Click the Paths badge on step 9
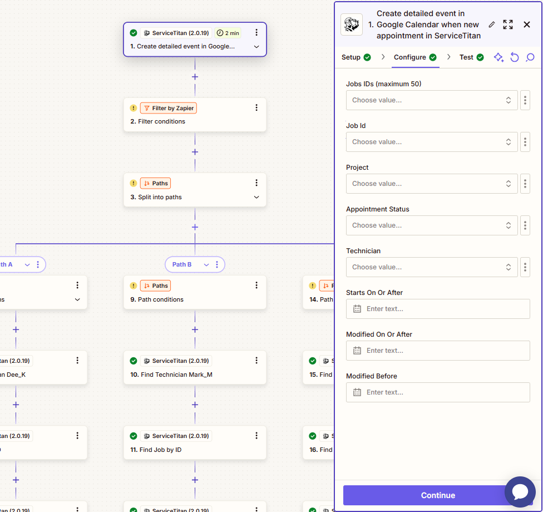The height and width of the screenshot is (512, 543). [155, 286]
